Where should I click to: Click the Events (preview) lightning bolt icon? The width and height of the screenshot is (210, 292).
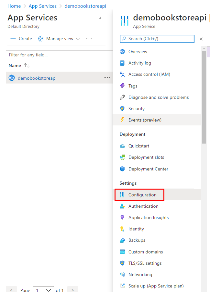(122, 120)
